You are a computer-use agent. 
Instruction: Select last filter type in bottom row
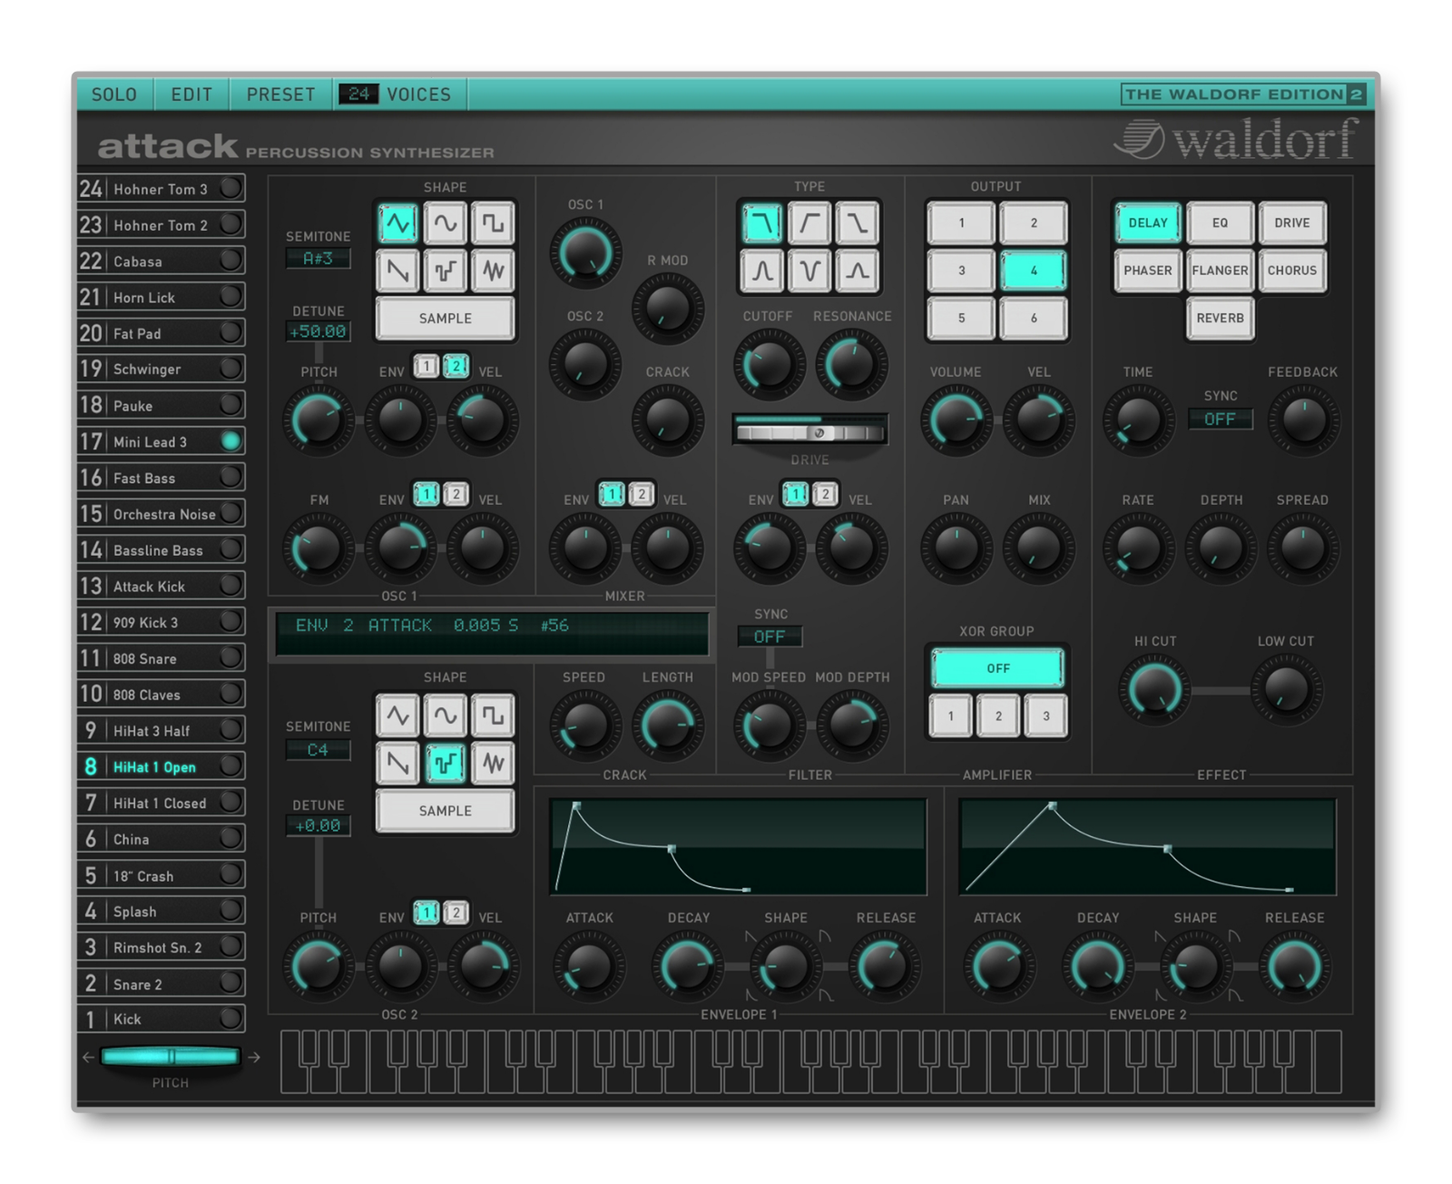coord(856,271)
